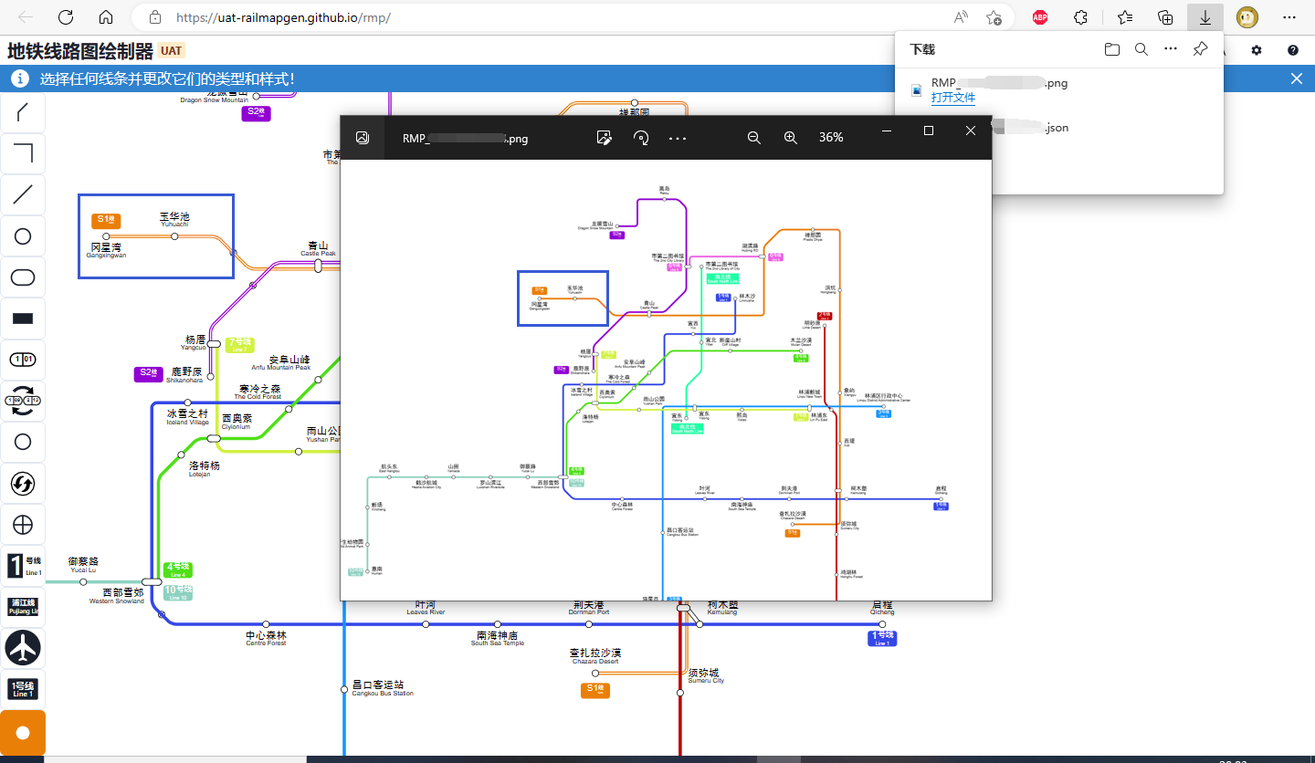Search downloads using the magnifier icon
The width and height of the screenshot is (1315, 763).
pos(1141,49)
